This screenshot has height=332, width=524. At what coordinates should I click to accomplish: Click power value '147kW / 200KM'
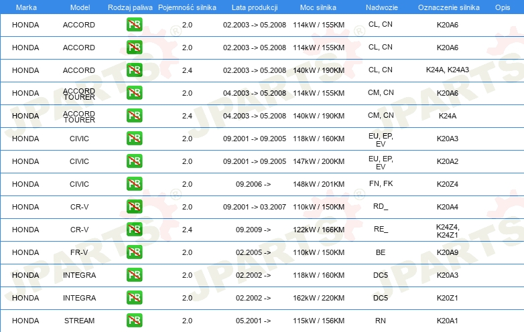pyautogui.click(x=318, y=161)
